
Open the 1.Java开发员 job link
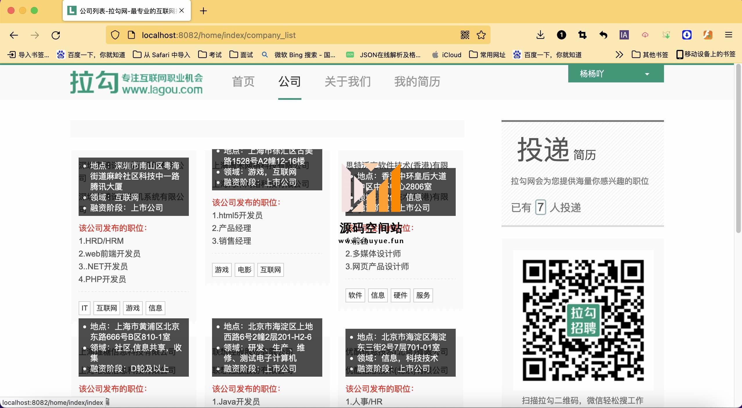point(236,402)
